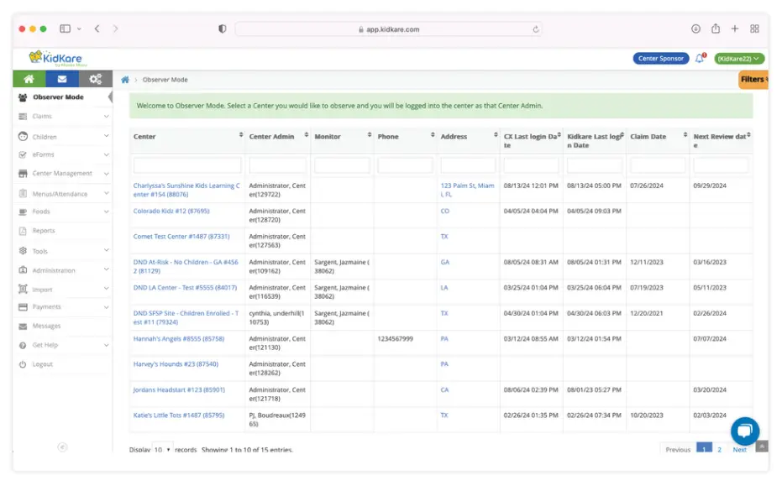Click the green home icon tab

(29, 79)
